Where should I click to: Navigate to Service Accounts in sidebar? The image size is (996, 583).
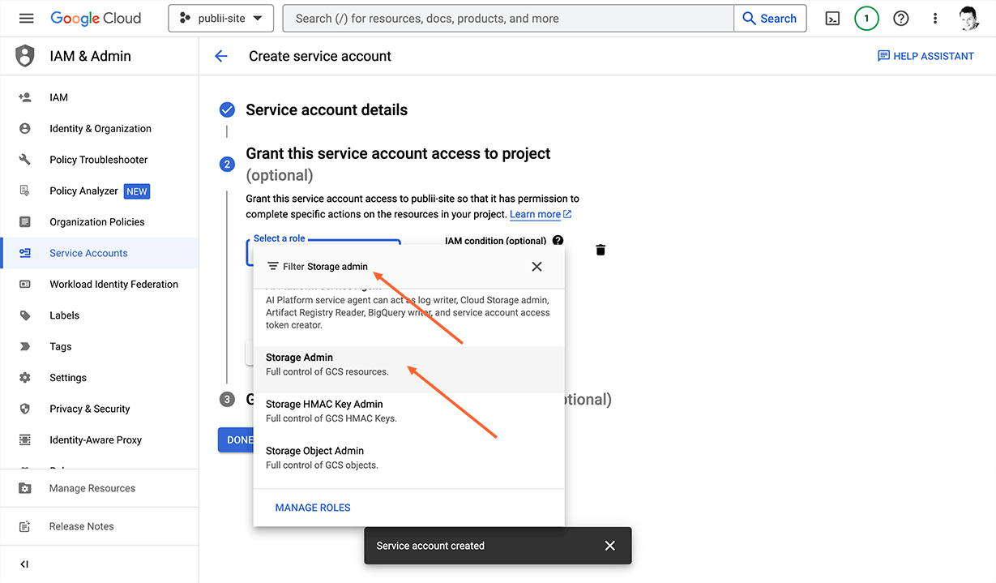[88, 252]
